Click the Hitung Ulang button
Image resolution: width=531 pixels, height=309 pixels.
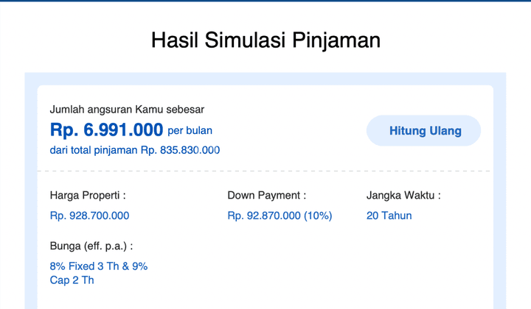pos(423,131)
